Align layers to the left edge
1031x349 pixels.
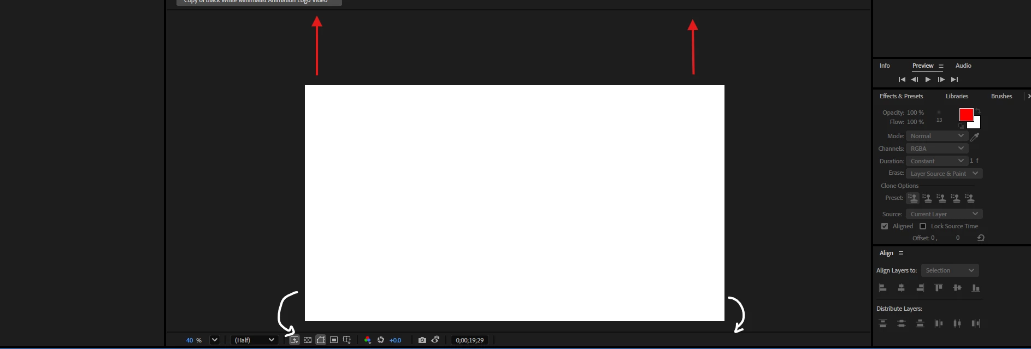883,288
